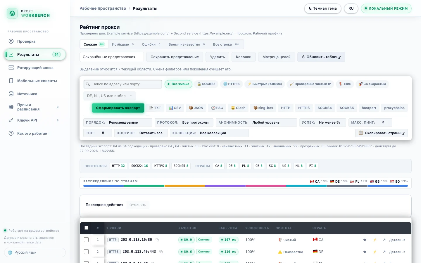Open the Хостинг dropdown

pyautogui.click(x=141, y=133)
